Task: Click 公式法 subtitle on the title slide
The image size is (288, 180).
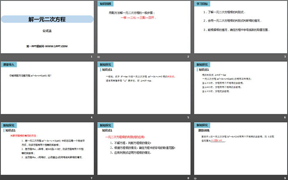Action: (x=47, y=30)
